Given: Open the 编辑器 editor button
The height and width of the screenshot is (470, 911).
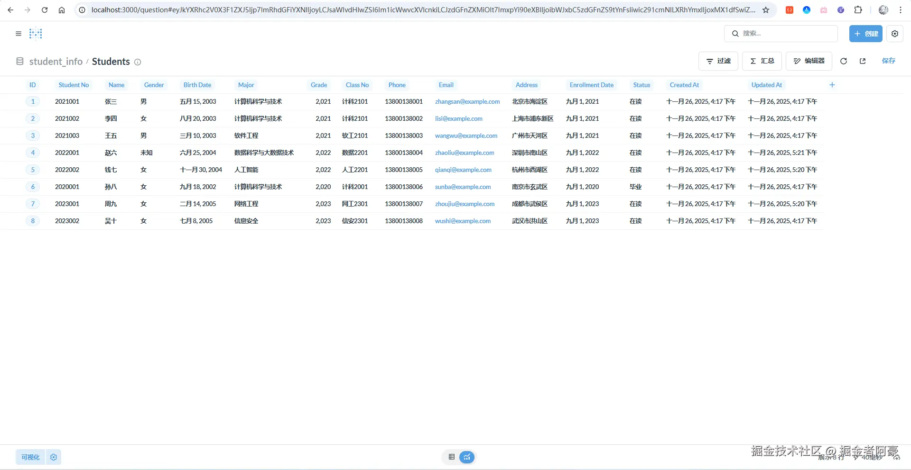Looking at the screenshot, I should pyautogui.click(x=809, y=61).
